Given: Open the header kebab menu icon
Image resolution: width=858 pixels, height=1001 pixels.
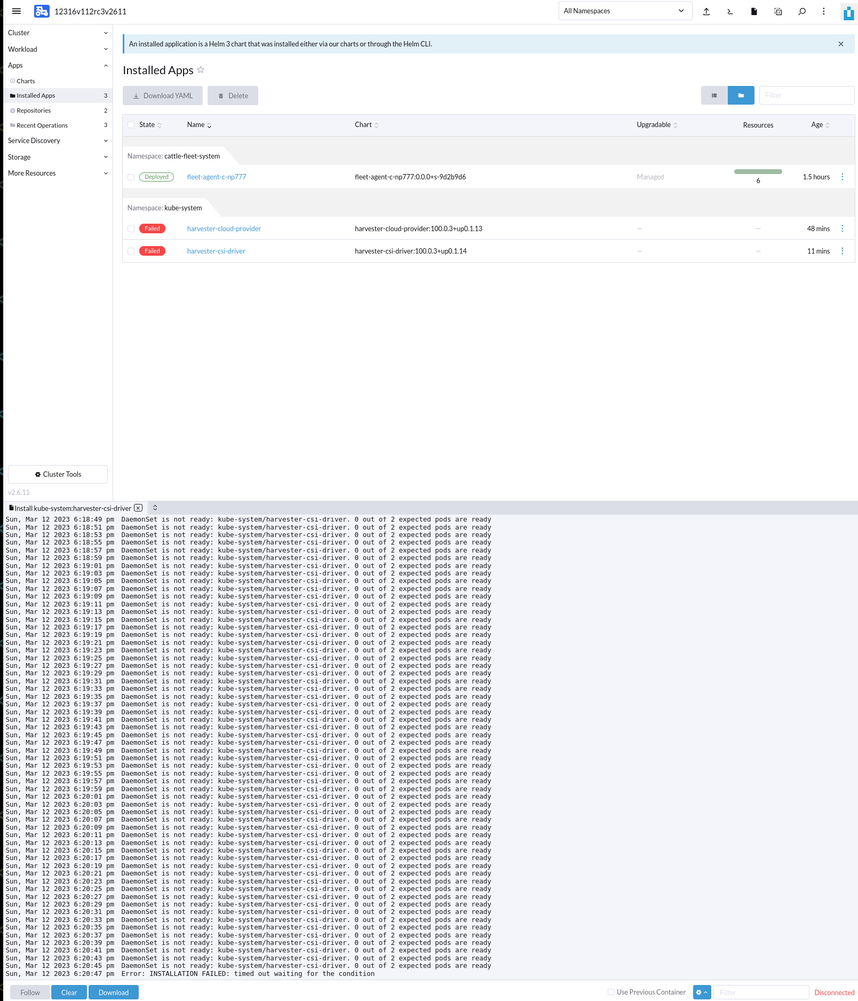Looking at the screenshot, I should click(x=823, y=11).
